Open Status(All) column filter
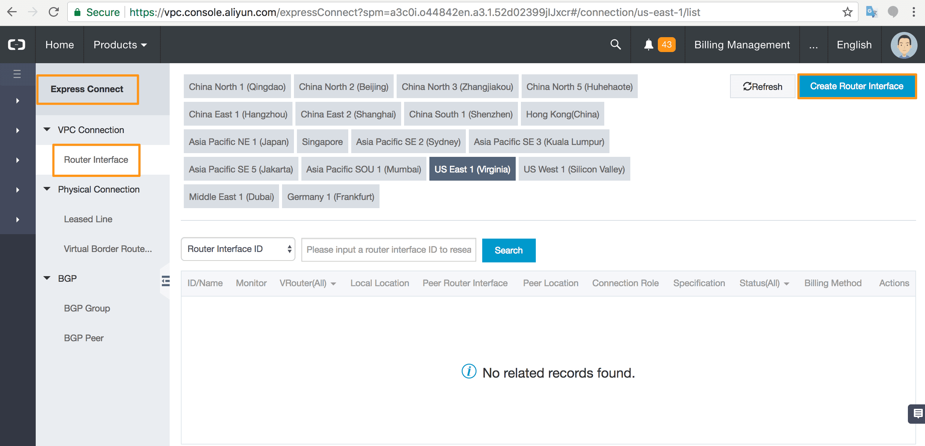925x446 pixels. coord(764,283)
